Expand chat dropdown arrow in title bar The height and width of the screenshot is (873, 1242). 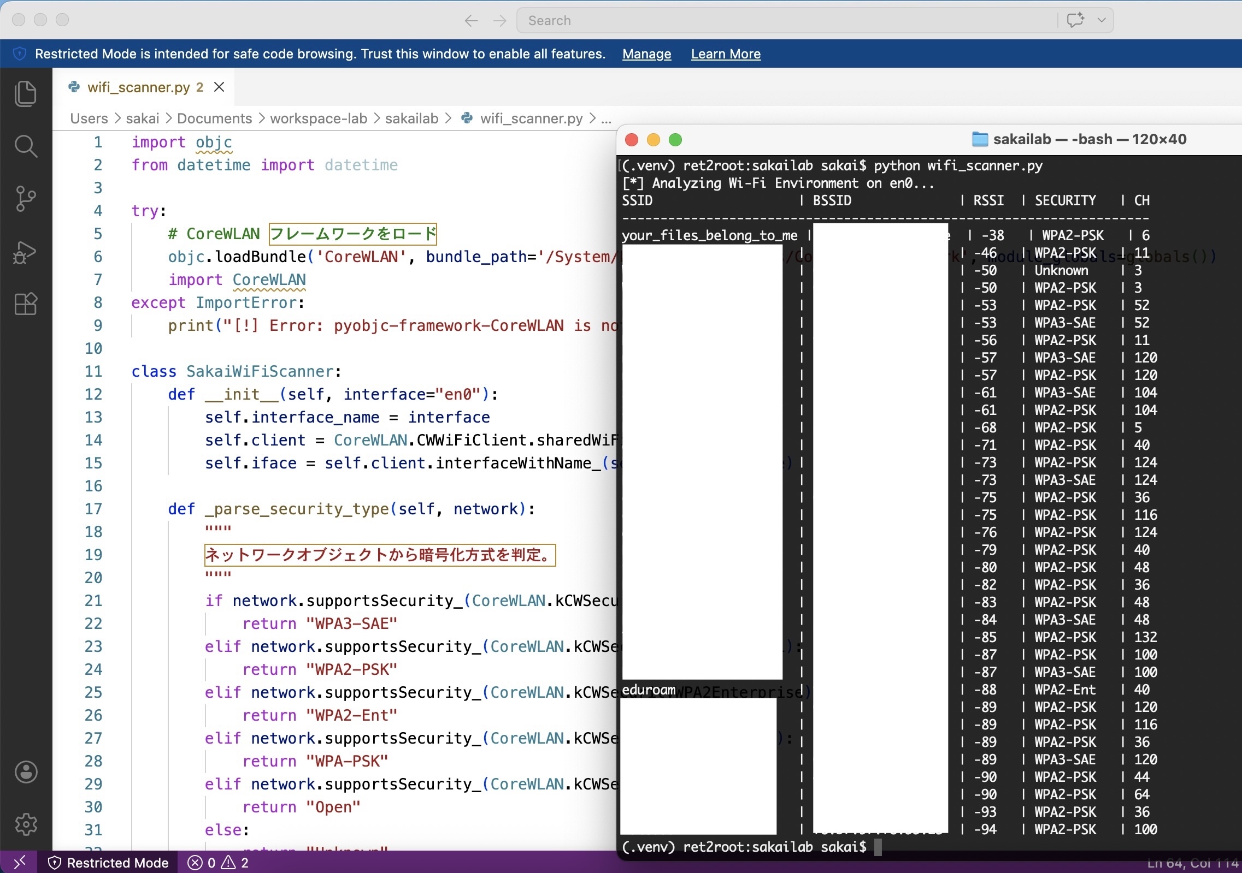pyautogui.click(x=1102, y=20)
